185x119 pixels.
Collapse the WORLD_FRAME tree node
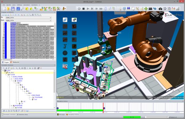(10, 77)
